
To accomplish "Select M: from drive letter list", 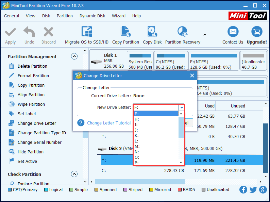I will pyautogui.click(x=156, y=146).
